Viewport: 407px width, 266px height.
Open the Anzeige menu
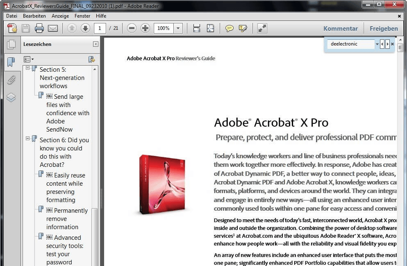pyautogui.click(x=60, y=16)
